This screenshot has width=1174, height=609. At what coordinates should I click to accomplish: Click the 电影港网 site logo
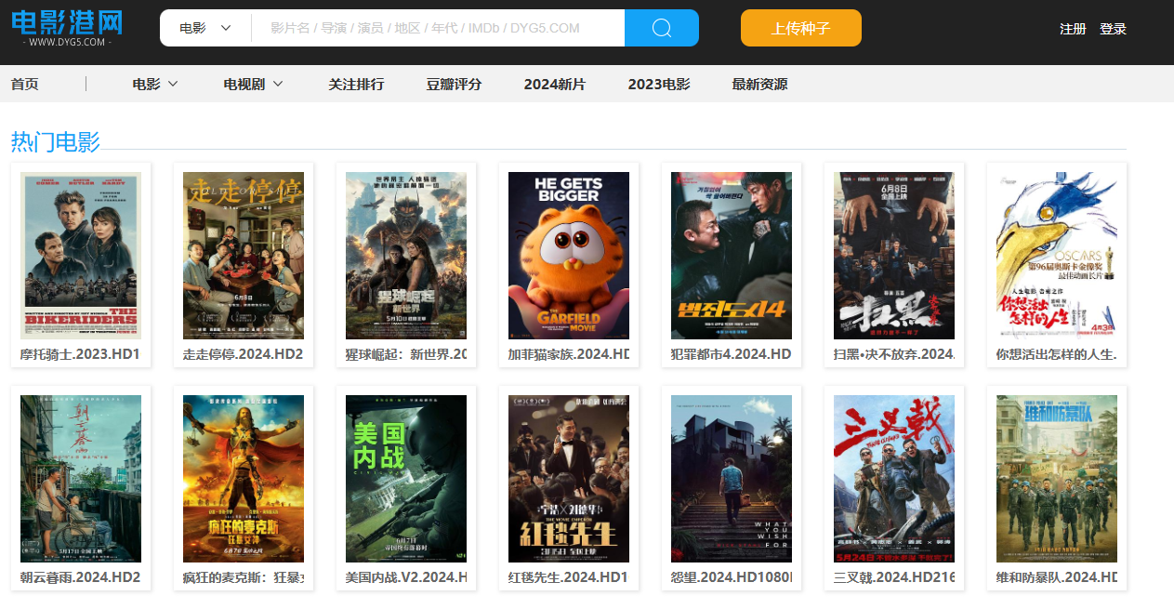(x=68, y=28)
